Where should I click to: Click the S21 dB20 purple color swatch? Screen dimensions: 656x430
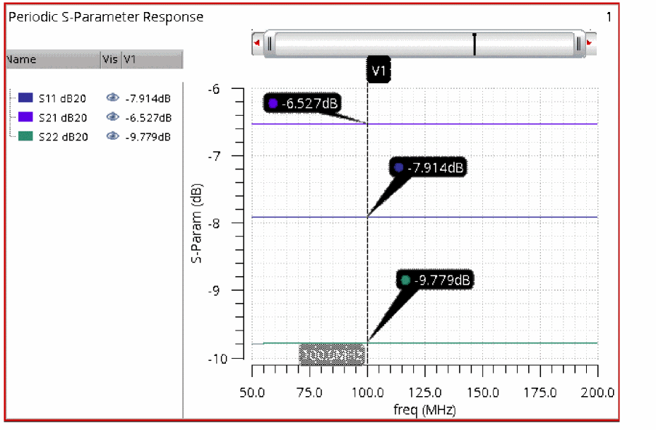pyautogui.click(x=25, y=117)
